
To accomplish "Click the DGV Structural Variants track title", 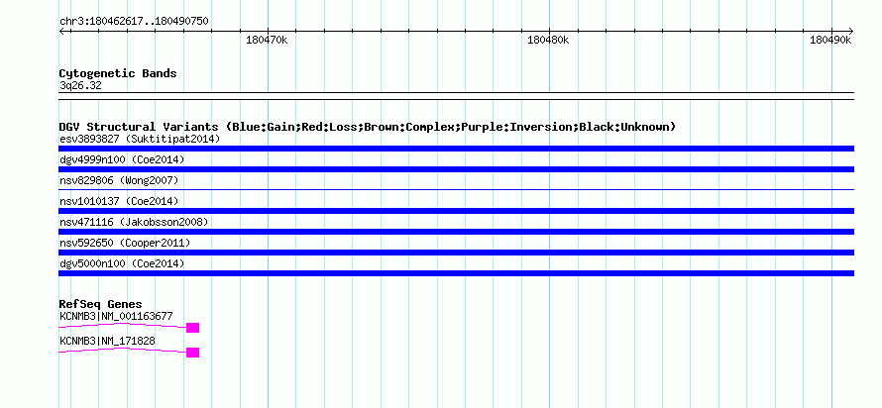I will [368, 127].
